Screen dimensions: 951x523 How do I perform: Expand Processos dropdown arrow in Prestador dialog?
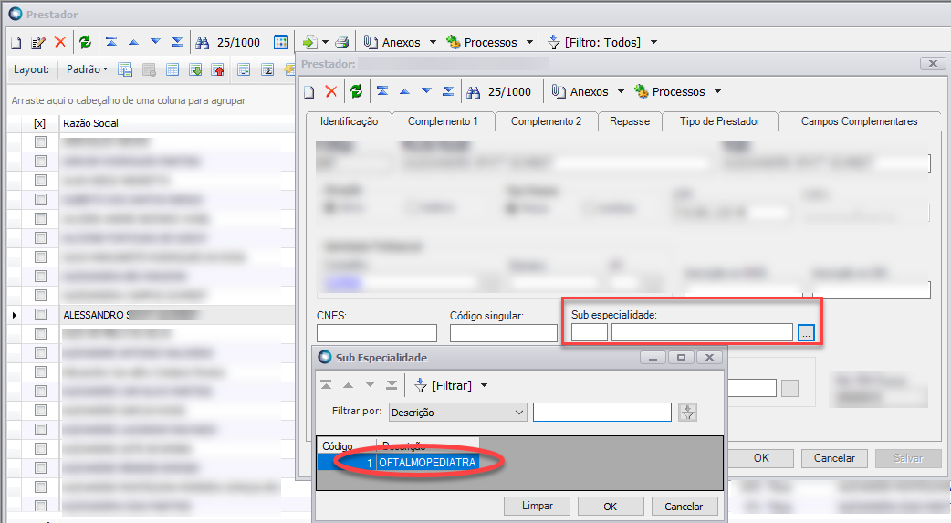point(717,91)
